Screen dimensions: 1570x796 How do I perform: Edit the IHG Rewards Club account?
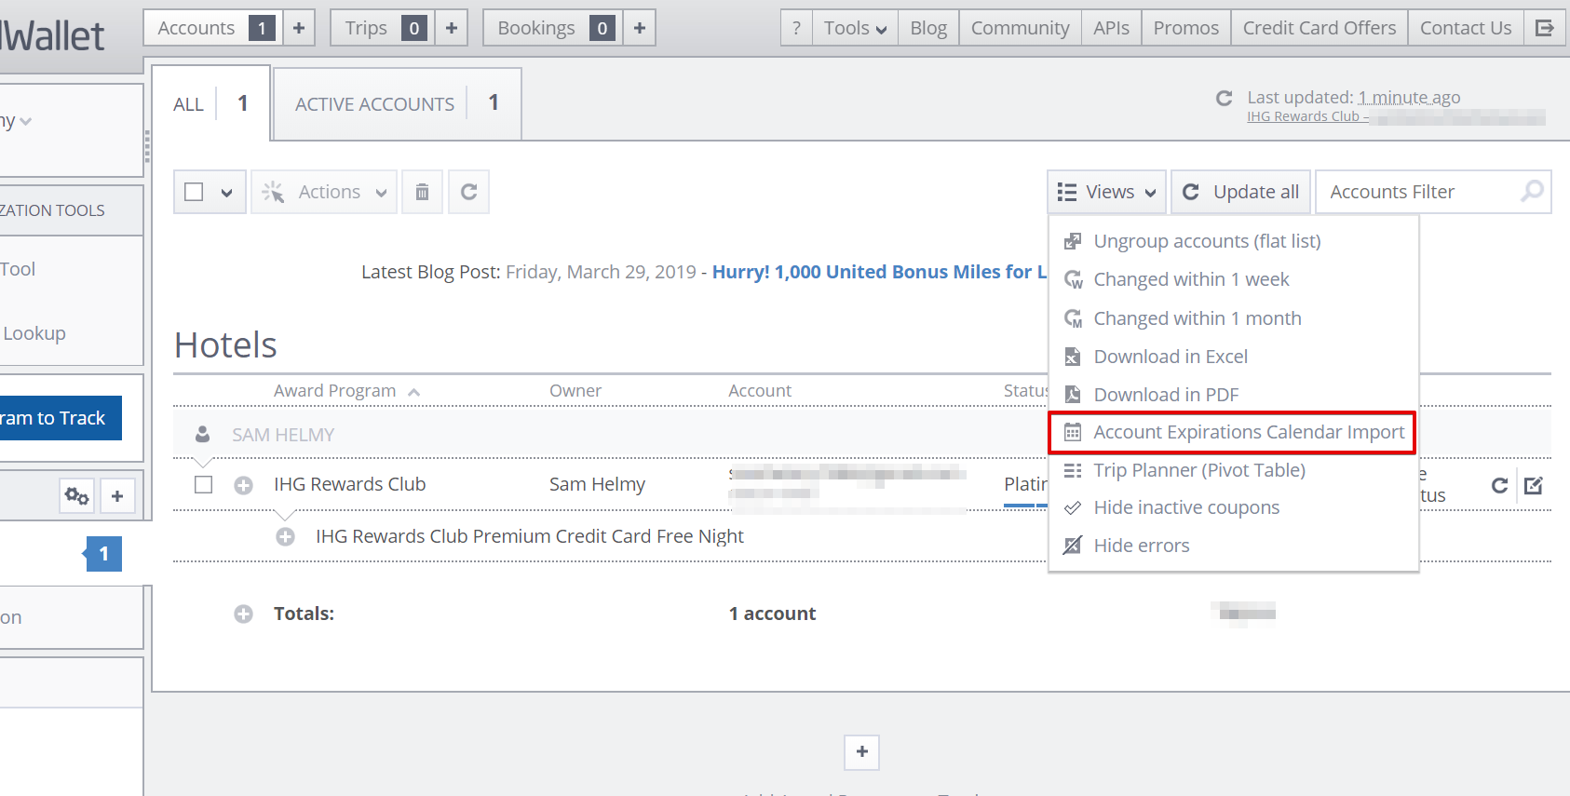click(1534, 485)
